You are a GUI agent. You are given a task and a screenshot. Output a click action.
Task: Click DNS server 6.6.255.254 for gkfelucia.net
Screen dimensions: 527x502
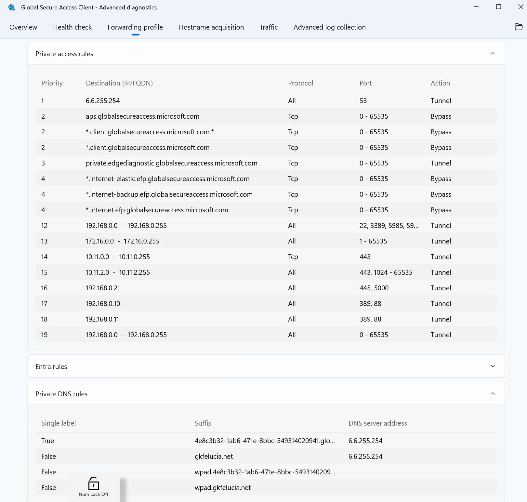(x=365, y=456)
